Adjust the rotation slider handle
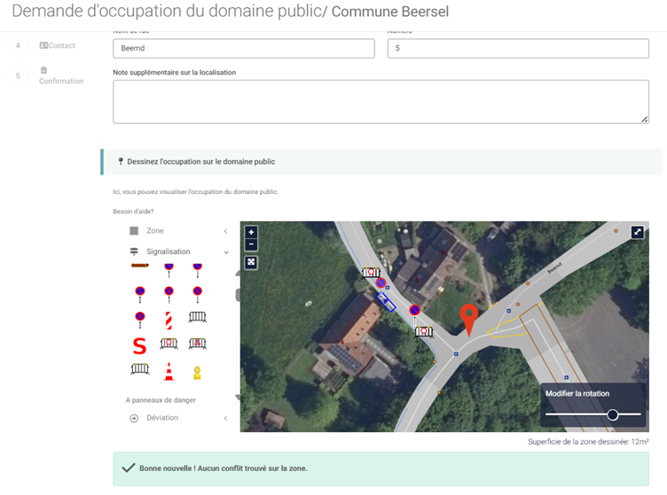 tap(613, 414)
